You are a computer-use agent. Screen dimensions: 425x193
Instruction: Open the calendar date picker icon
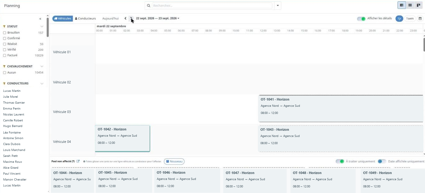point(420,19)
